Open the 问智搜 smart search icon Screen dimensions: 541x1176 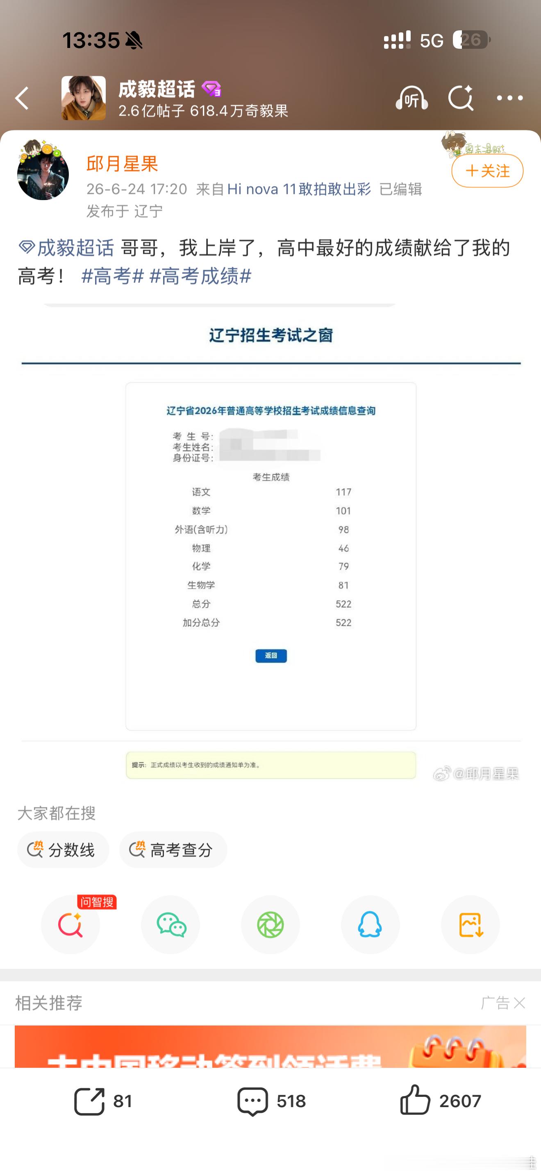tap(70, 925)
